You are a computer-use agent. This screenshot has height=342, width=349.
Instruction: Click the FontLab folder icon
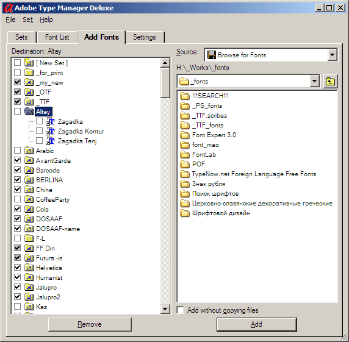coord(184,155)
